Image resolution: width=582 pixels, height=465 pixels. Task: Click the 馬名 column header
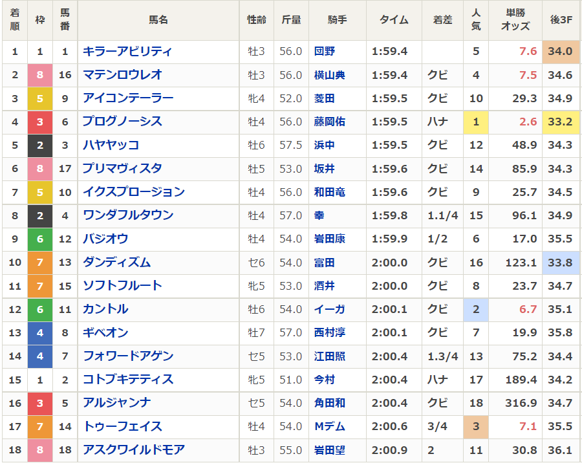tap(158, 20)
